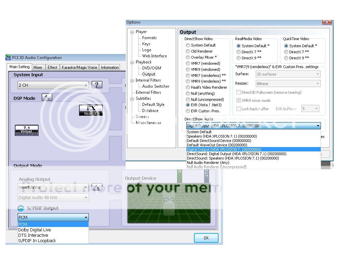Select DirectX 7 for RealMedia Video
The height and width of the screenshot is (259, 346).
239,52
